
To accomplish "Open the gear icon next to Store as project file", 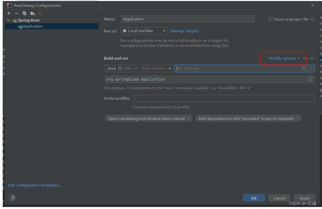I will coord(312,19).
